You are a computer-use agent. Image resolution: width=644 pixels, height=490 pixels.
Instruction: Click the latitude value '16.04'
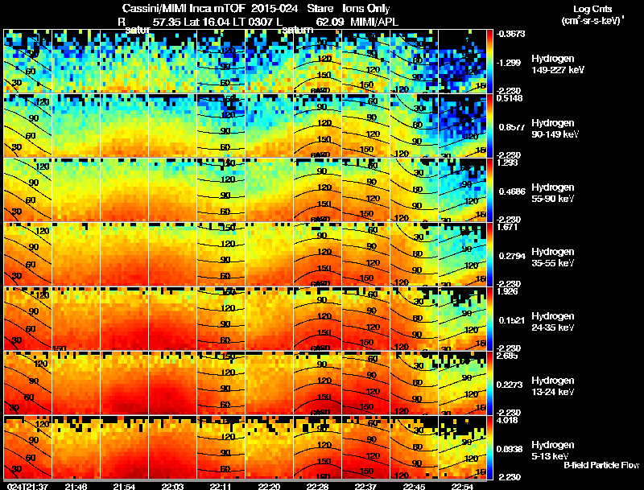click(216, 22)
